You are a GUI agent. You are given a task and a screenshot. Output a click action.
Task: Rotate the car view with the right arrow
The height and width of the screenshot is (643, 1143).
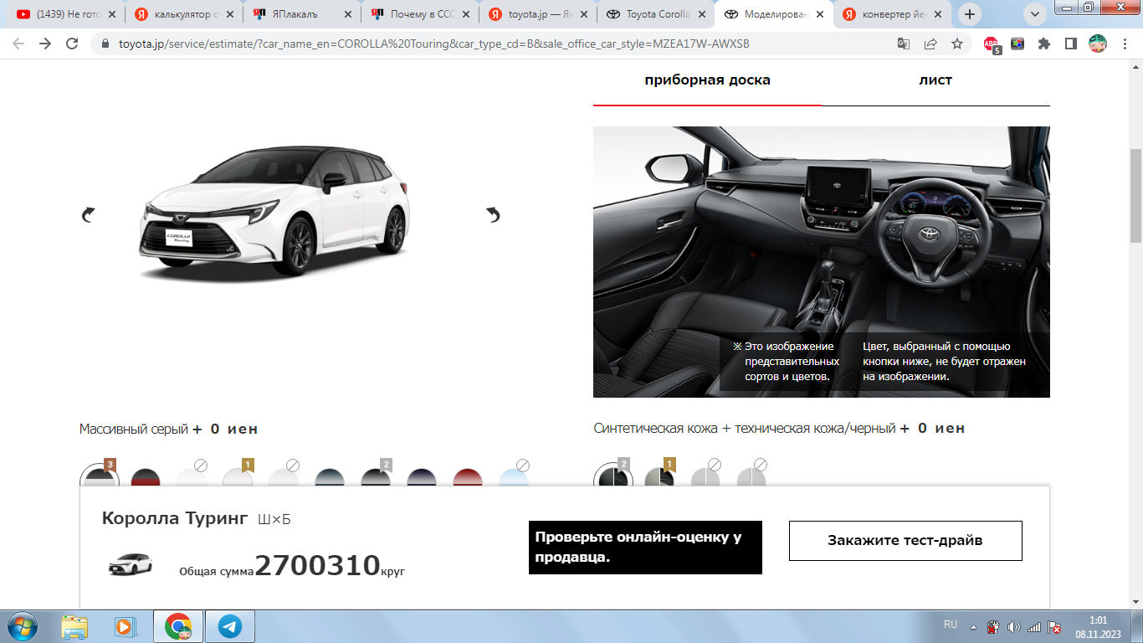(493, 215)
